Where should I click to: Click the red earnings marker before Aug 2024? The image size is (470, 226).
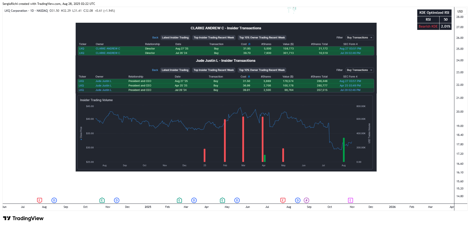(x=39, y=200)
